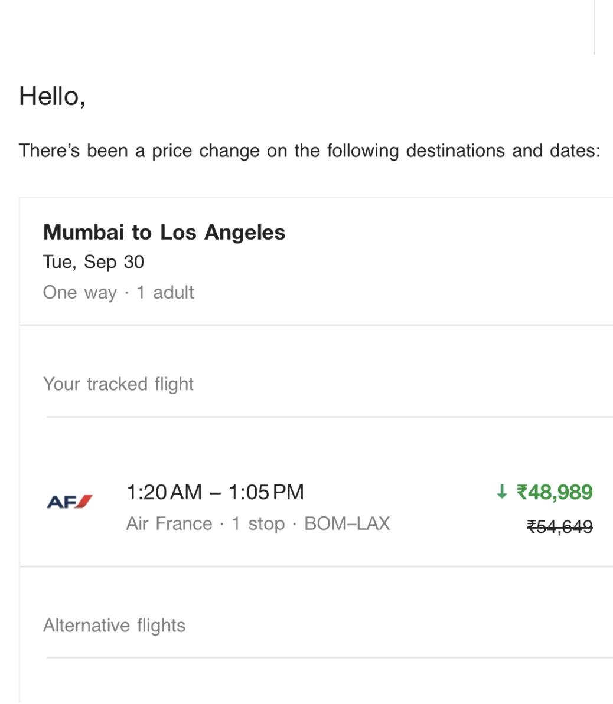Click the 1:05 PM arrival time

pyautogui.click(x=266, y=492)
